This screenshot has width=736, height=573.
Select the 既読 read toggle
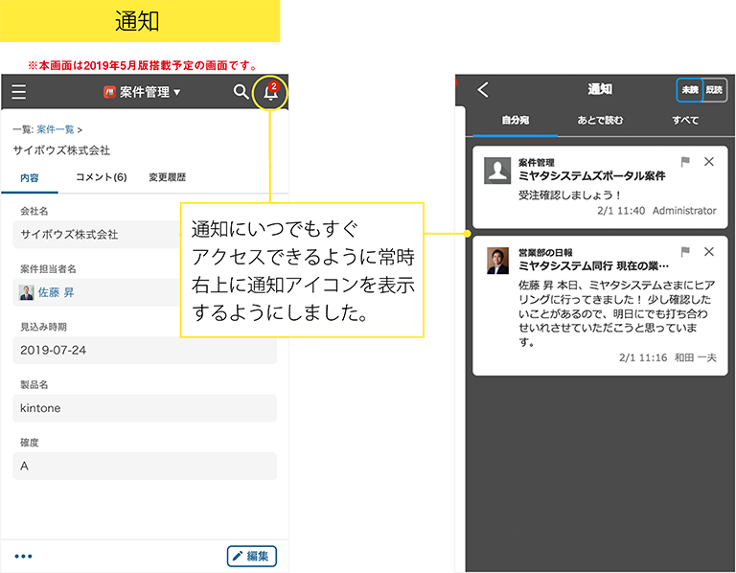[715, 90]
